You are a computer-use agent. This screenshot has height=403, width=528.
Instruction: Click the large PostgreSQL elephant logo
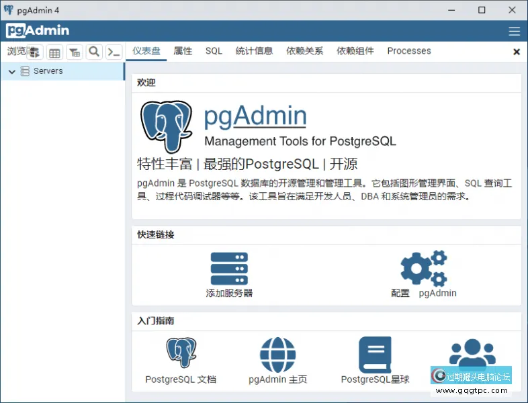(166, 126)
